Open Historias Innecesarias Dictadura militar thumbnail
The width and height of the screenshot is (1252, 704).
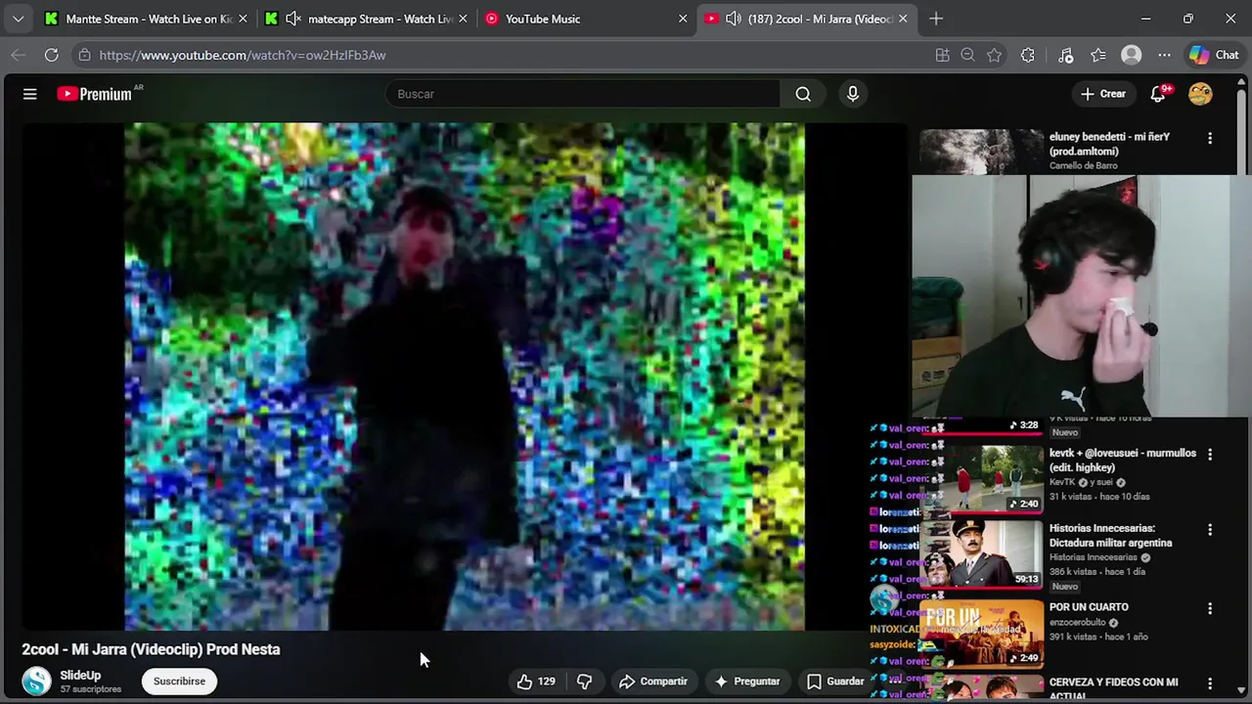[x=981, y=553]
